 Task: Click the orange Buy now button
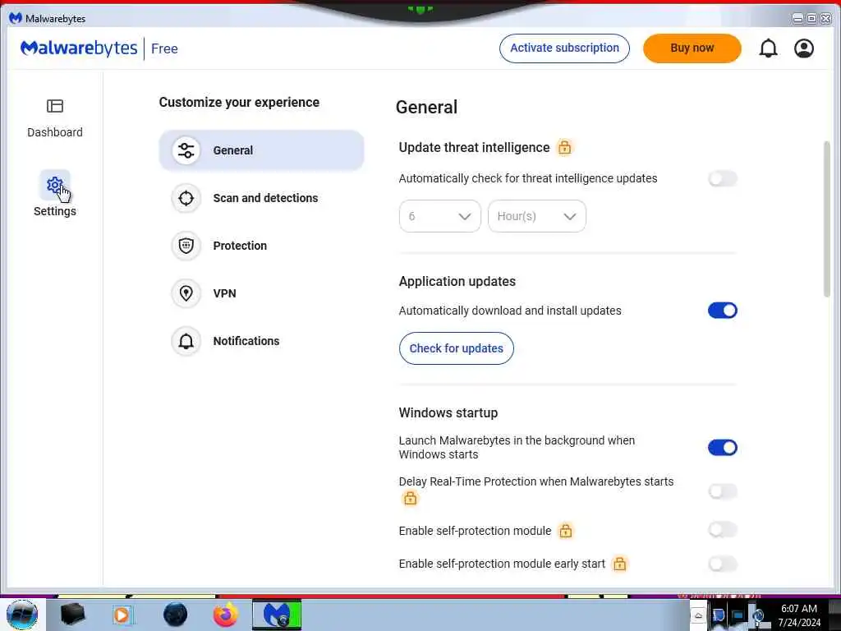(x=692, y=48)
